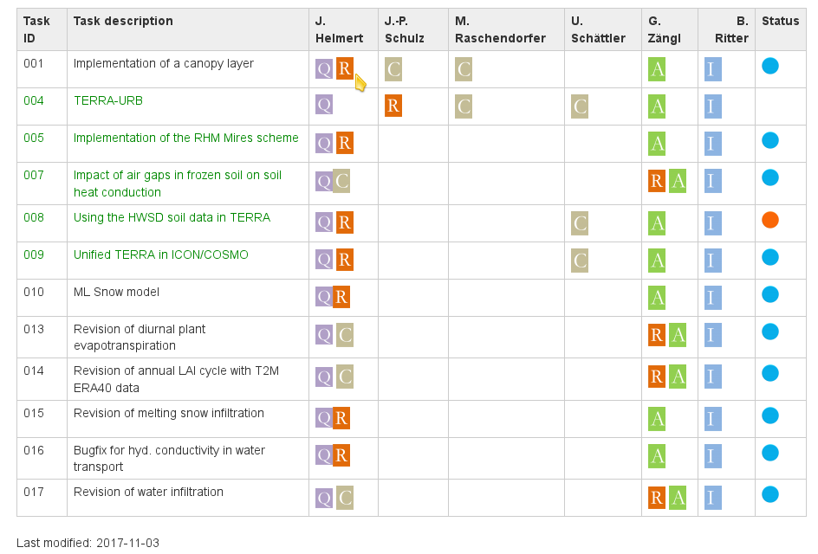Click the C badge under Schättler for task 009

pyautogui.click(x=581, y=261)
